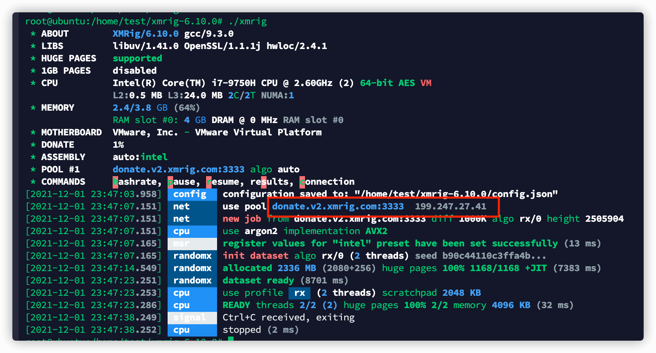
Task: Click the shell prompt command './xmrig'
Action: pyautogui.click(x=248, y=21)
